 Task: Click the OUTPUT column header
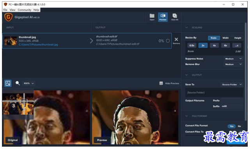tap(100, 27)
